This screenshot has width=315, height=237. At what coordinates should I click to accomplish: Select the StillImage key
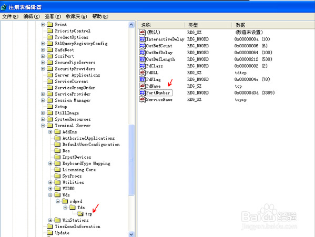pyautogui.click(x=67, y=113)
